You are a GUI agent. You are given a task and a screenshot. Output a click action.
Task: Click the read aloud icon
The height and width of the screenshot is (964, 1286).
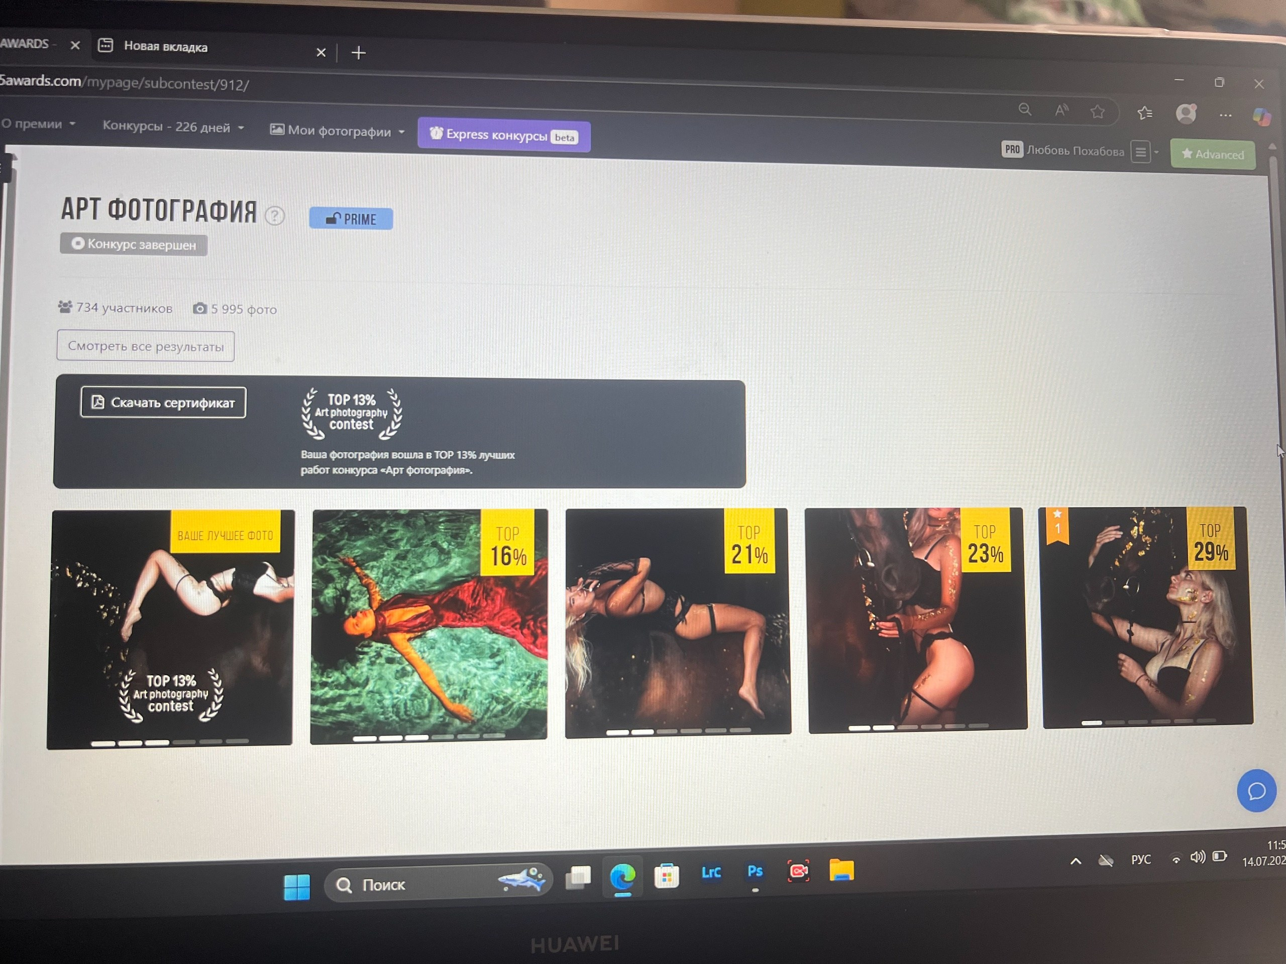(x=1061, y=110)
